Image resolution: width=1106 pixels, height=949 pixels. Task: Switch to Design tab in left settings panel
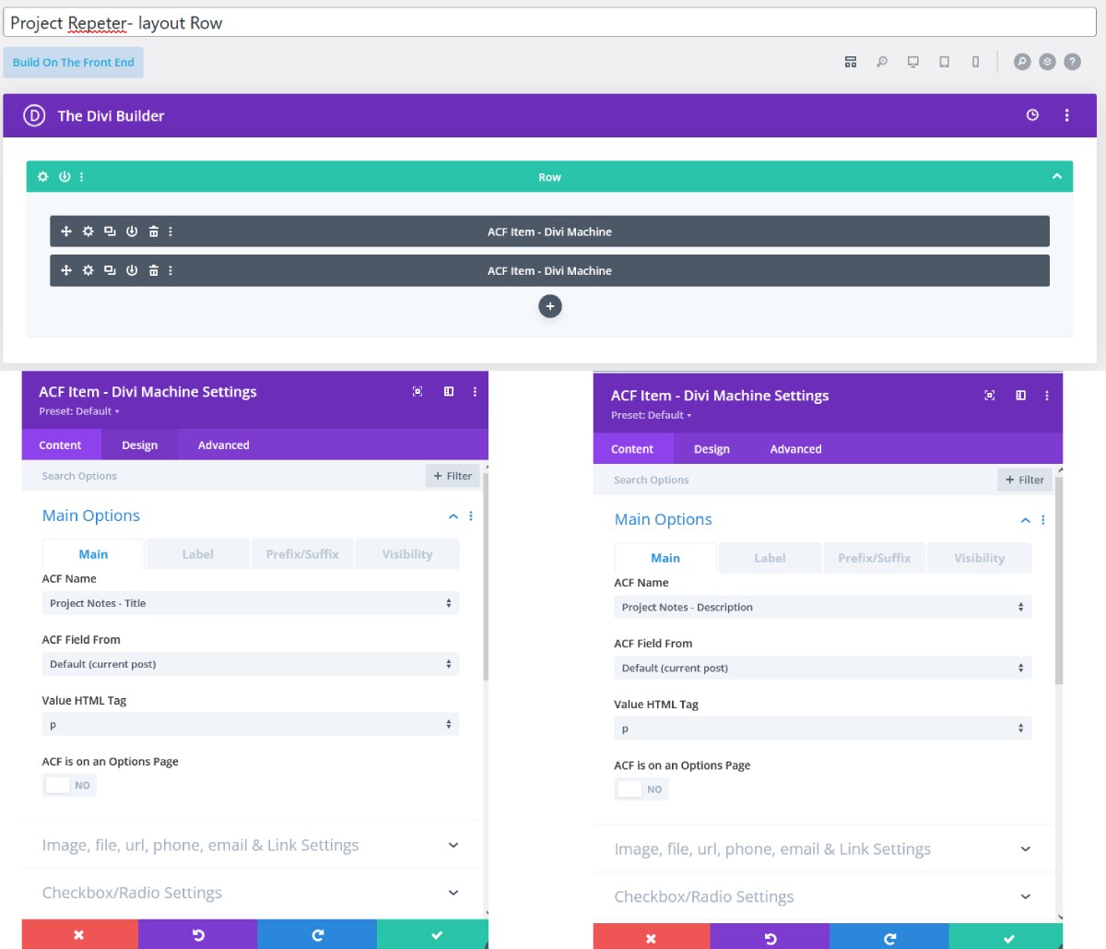[x=139, y=445]
